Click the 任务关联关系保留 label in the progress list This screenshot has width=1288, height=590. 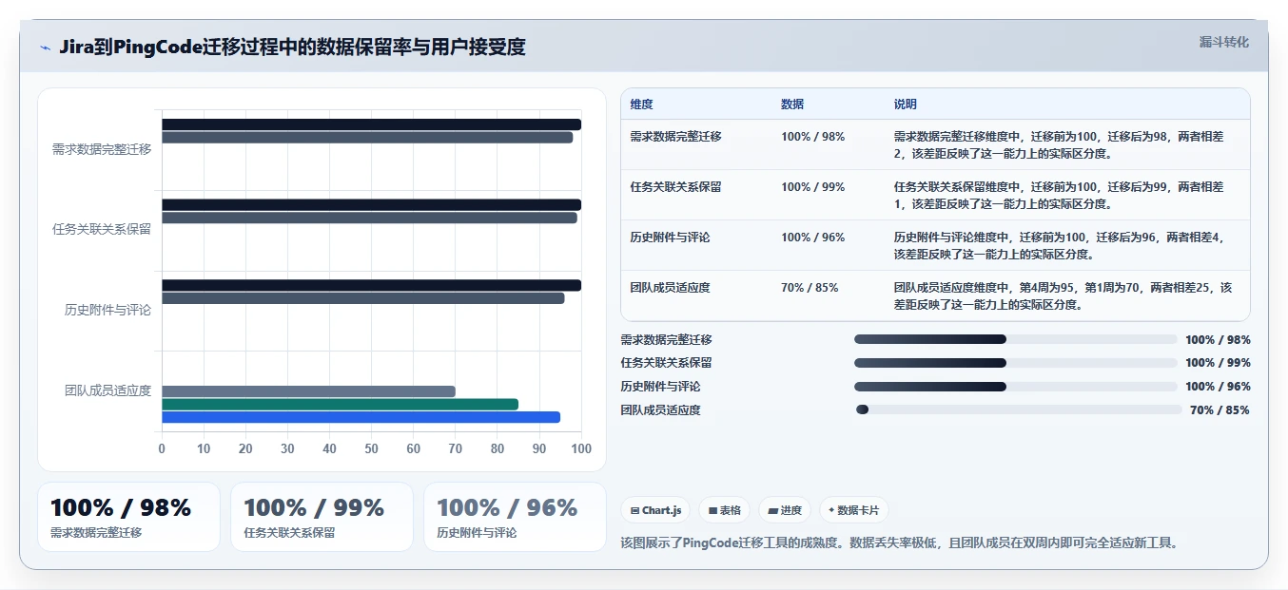[x=666, y=363]
